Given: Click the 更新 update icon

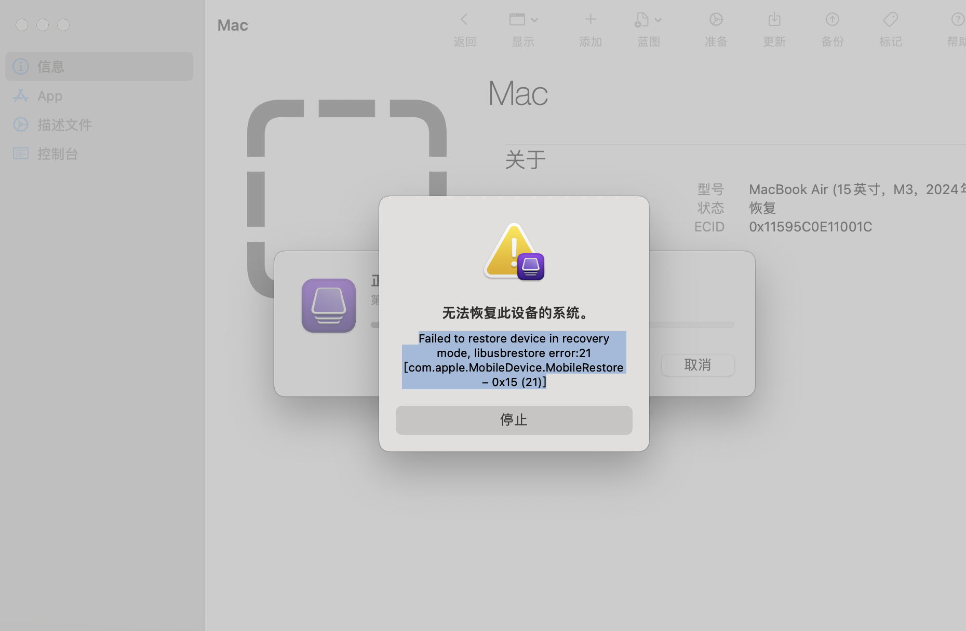Looking at the screenshot, I should tap(774, 20).
